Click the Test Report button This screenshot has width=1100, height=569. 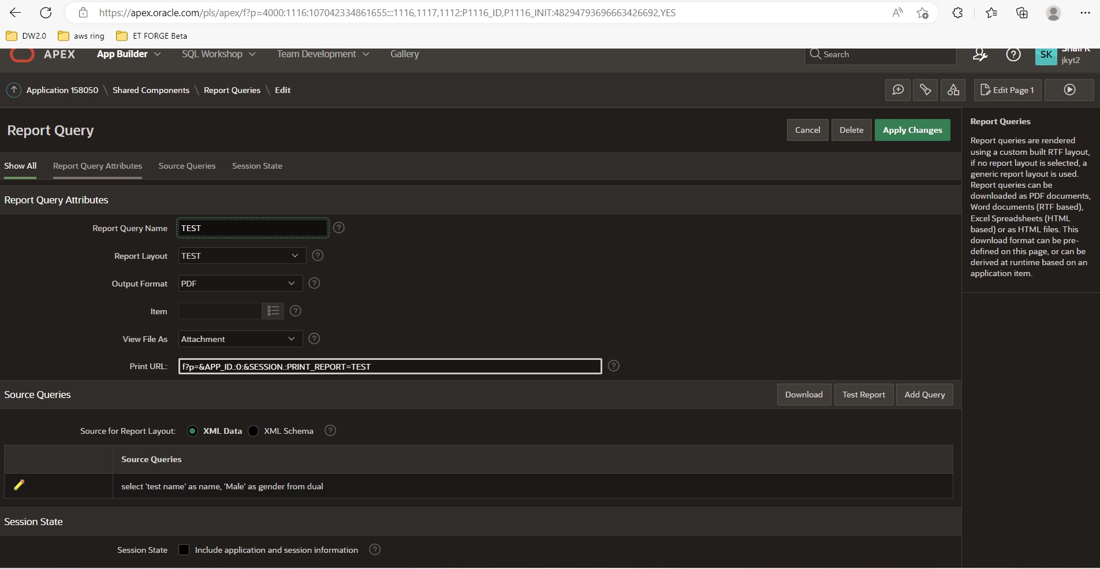pyautogui.click(x=863, y=395)
